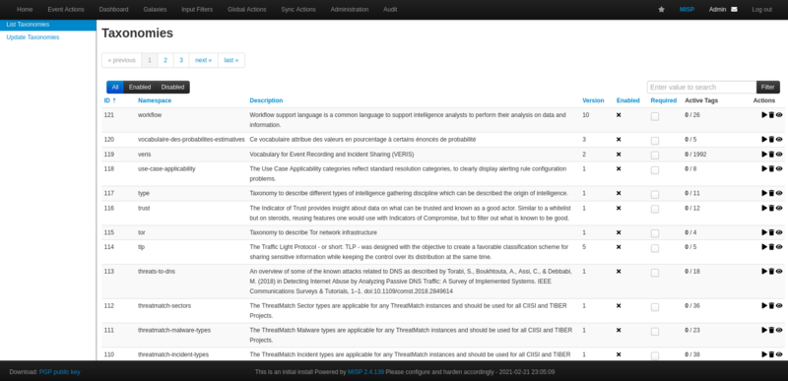Delete the type taxonomy with trash icon
788x381 pixels.
[771, 193]
